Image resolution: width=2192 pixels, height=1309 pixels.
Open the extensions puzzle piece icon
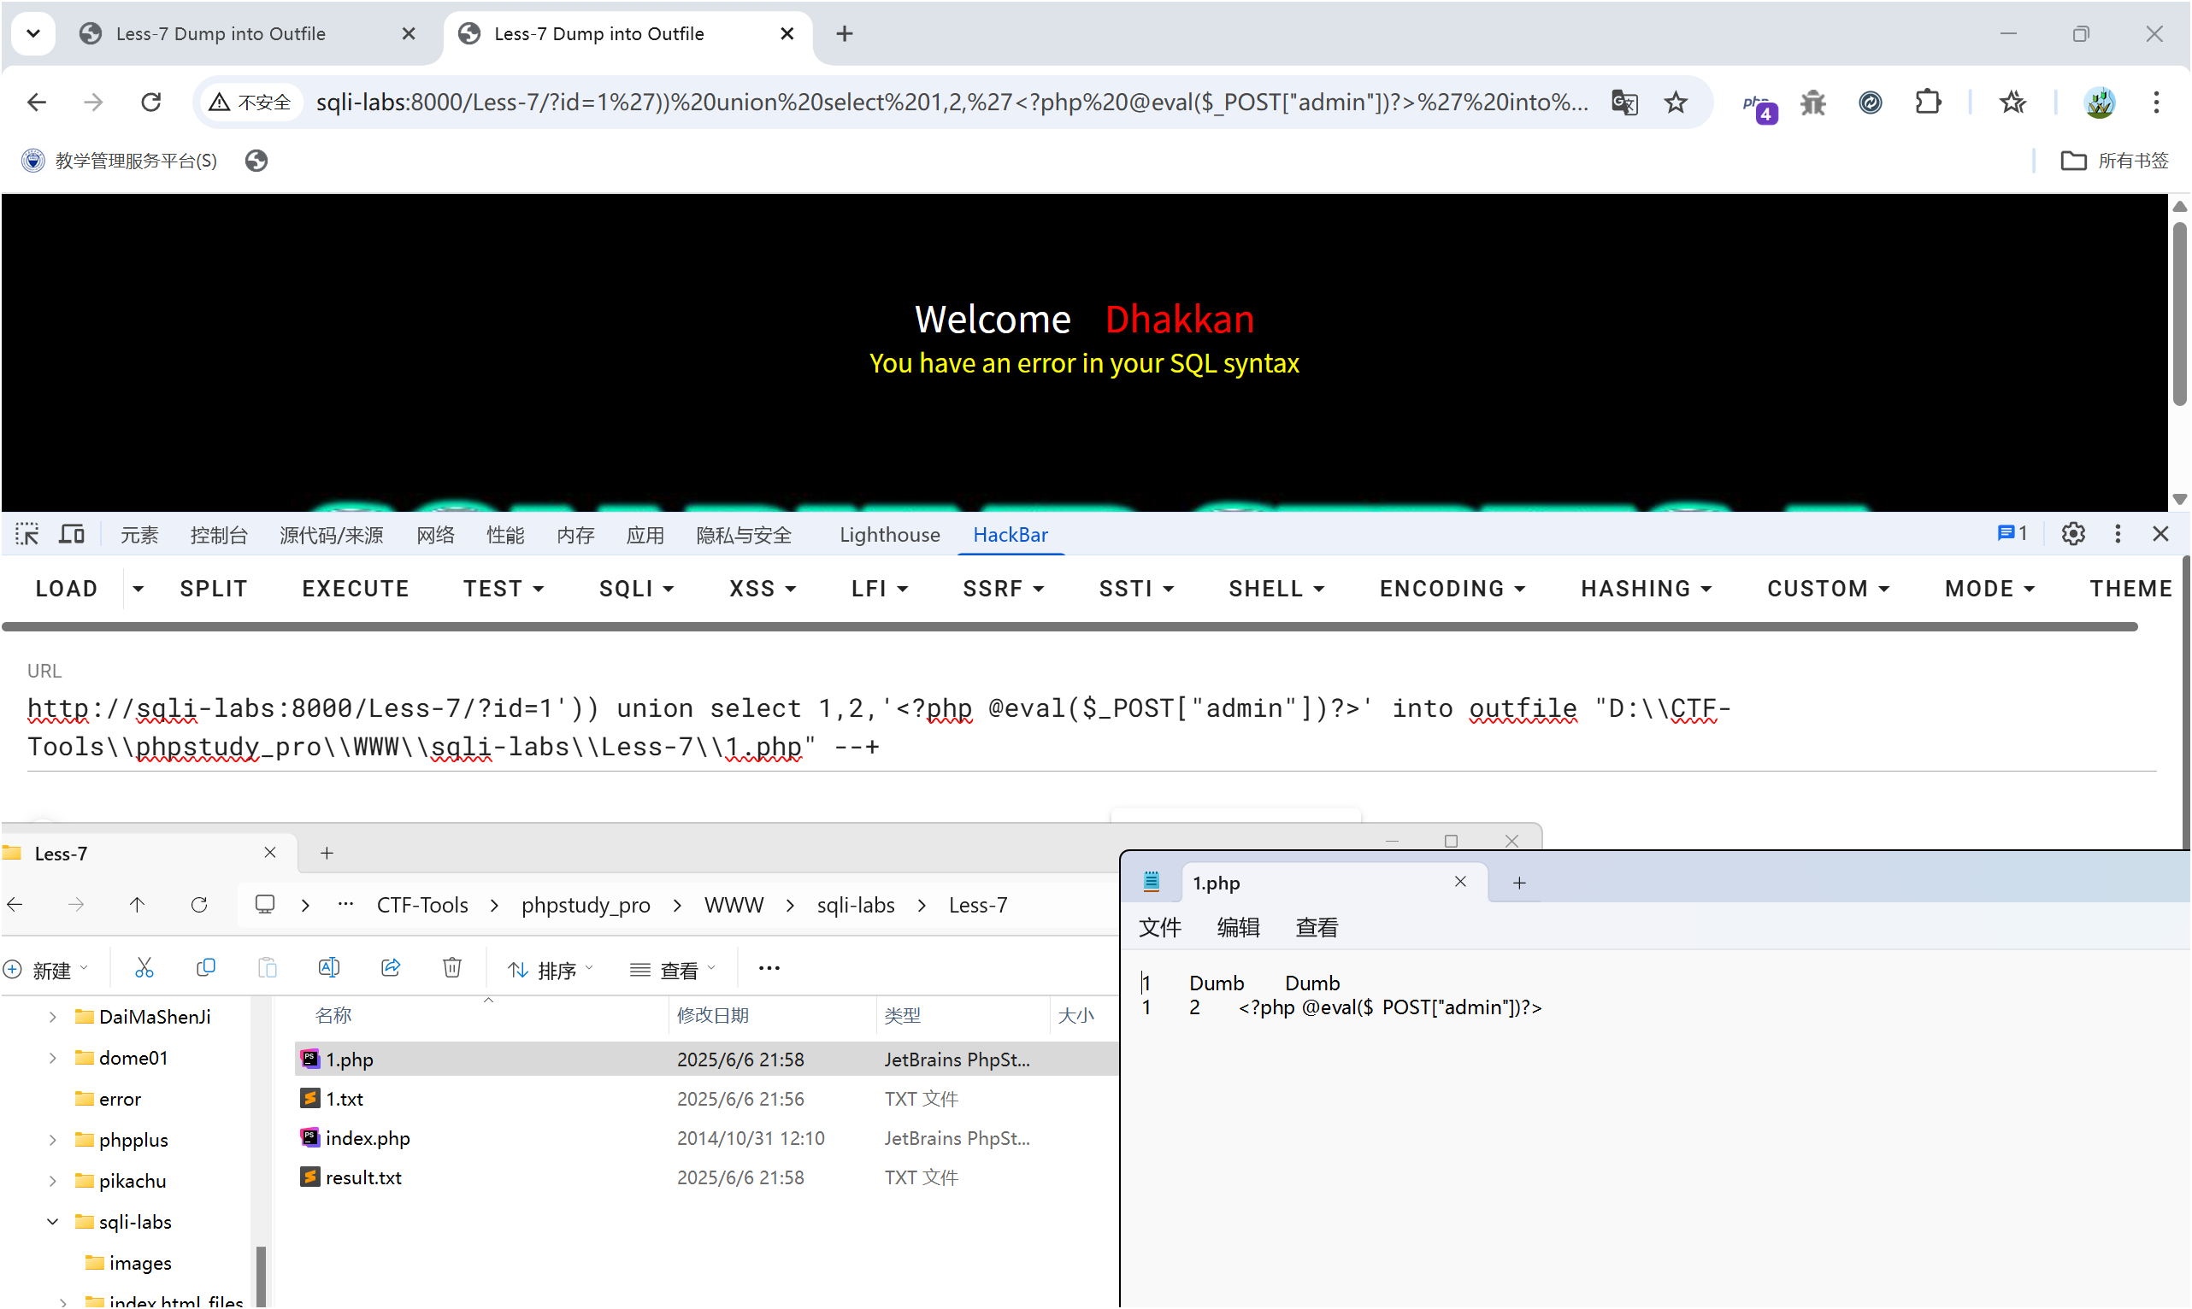[1928, 103]
